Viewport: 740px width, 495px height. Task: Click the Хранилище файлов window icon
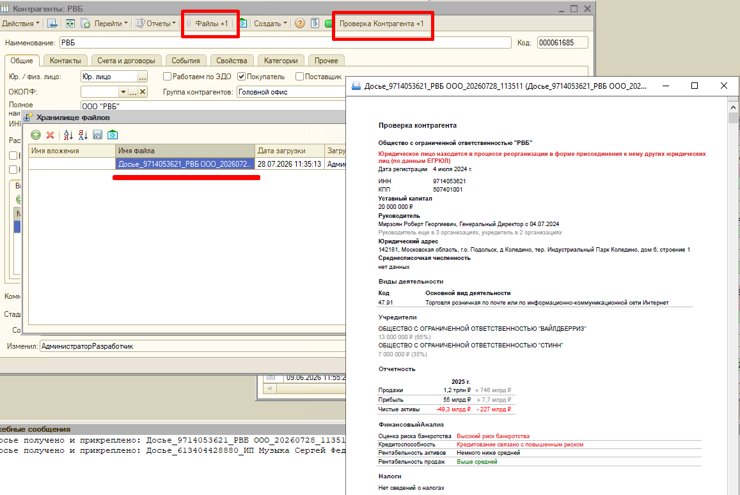28,118
